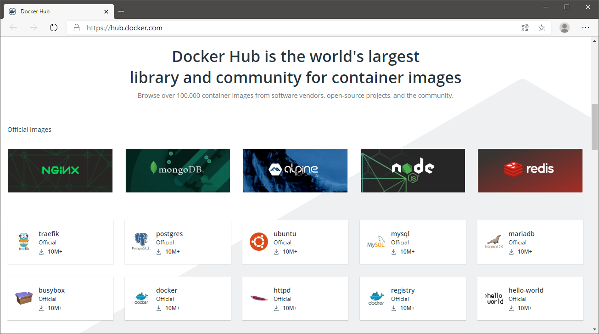
Task: Click download icon on ubuntu card
Action: [276, 252]
